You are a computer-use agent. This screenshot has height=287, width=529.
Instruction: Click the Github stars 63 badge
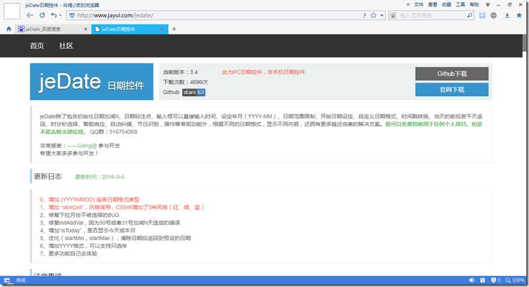[x=194, y=93]
